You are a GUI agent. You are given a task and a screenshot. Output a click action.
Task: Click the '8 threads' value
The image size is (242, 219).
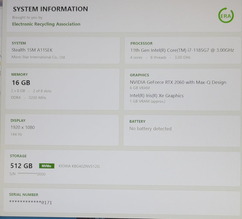(158, 58)
